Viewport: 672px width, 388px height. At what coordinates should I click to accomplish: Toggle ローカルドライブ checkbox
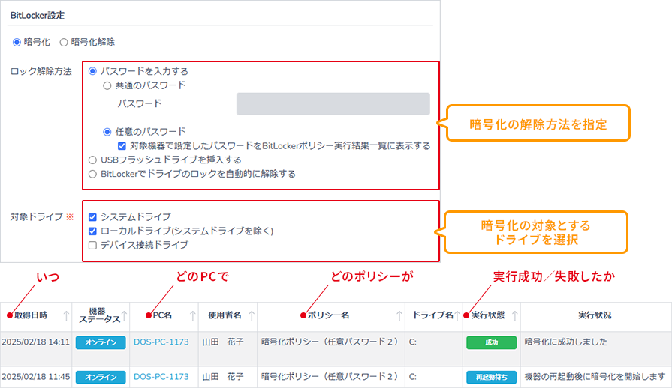tap(92, 231)
